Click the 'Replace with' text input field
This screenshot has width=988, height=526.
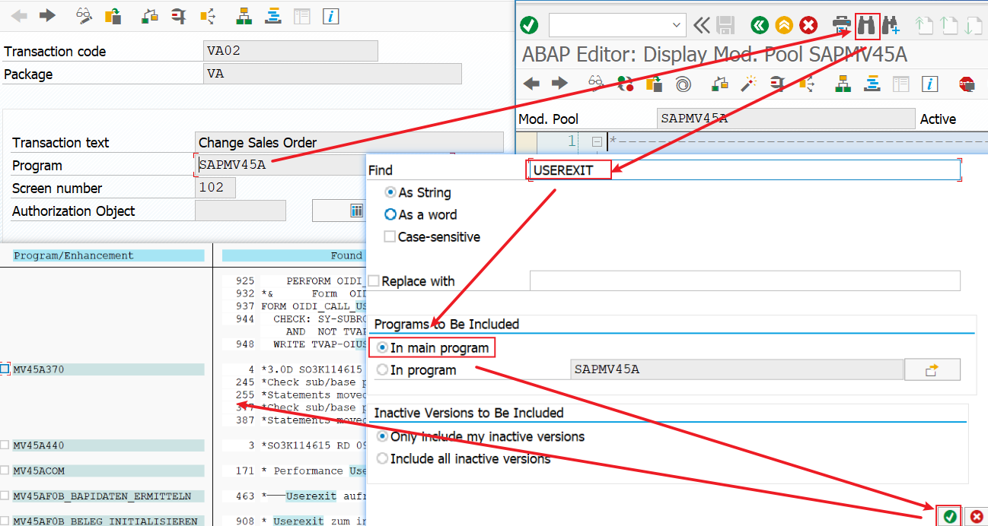744,280
